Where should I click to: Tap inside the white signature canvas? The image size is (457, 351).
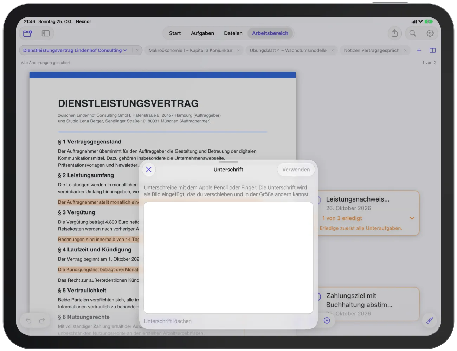[x=228, y=257]
